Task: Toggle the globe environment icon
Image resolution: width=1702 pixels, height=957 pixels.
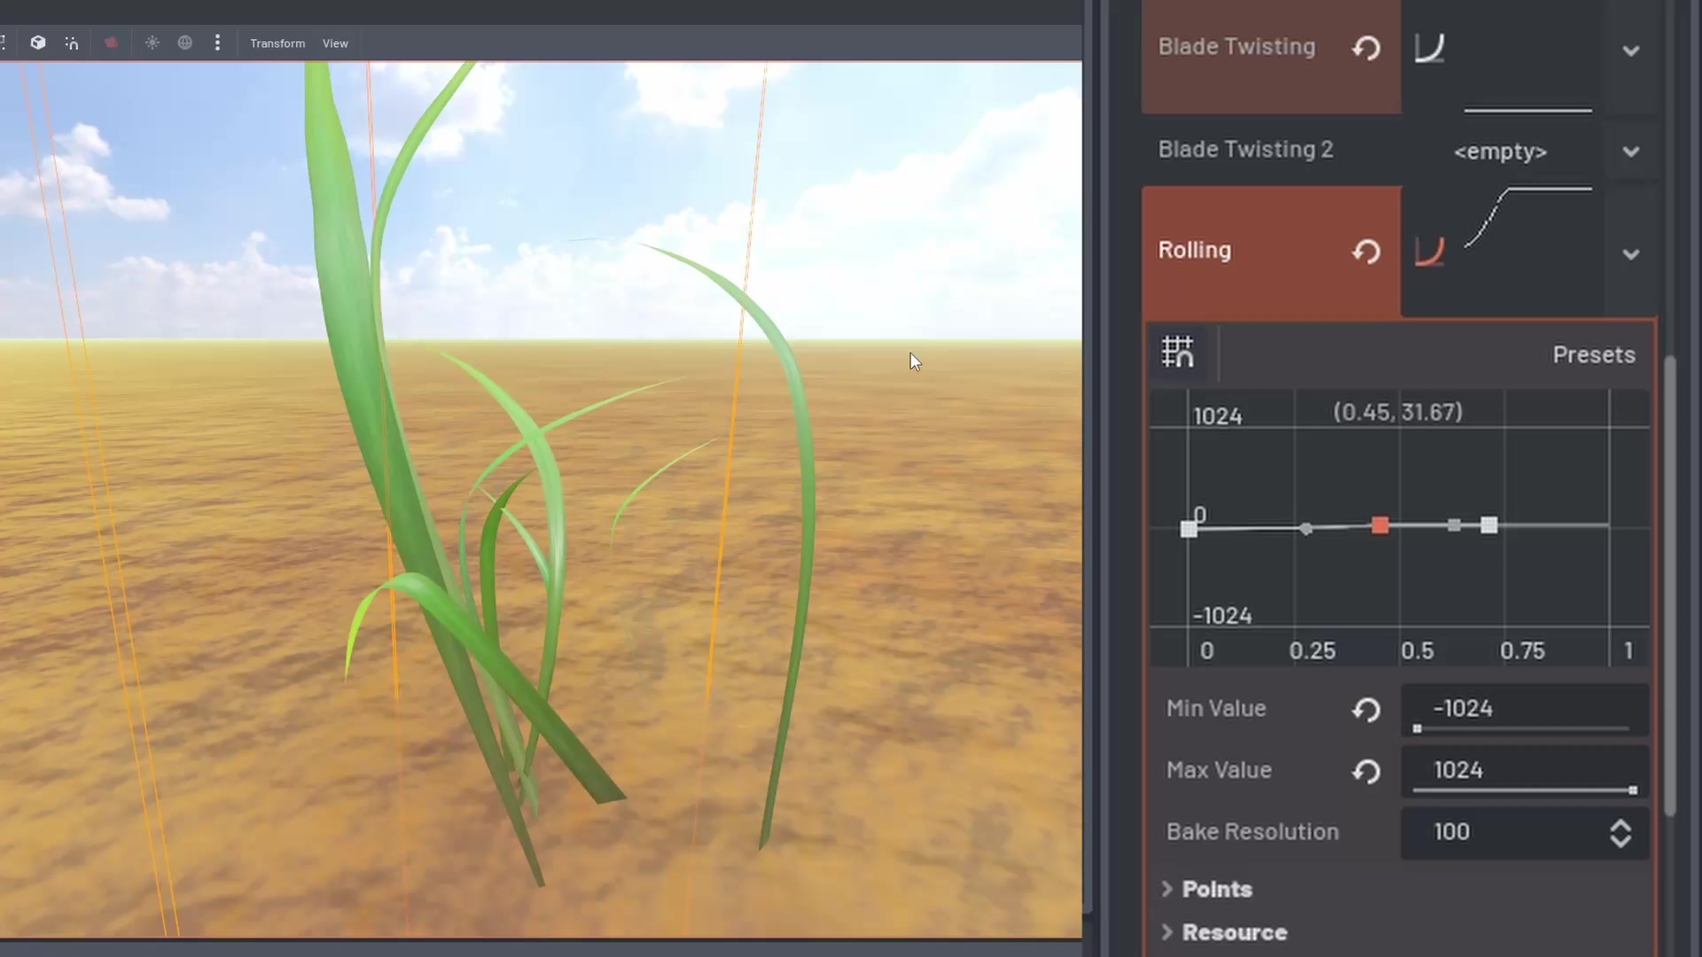Action: pyautogui.click(x=184, y=43)
